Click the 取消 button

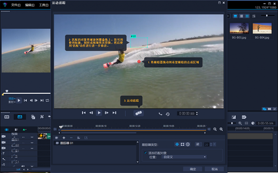pyautogui.click(x=215, y=169)
